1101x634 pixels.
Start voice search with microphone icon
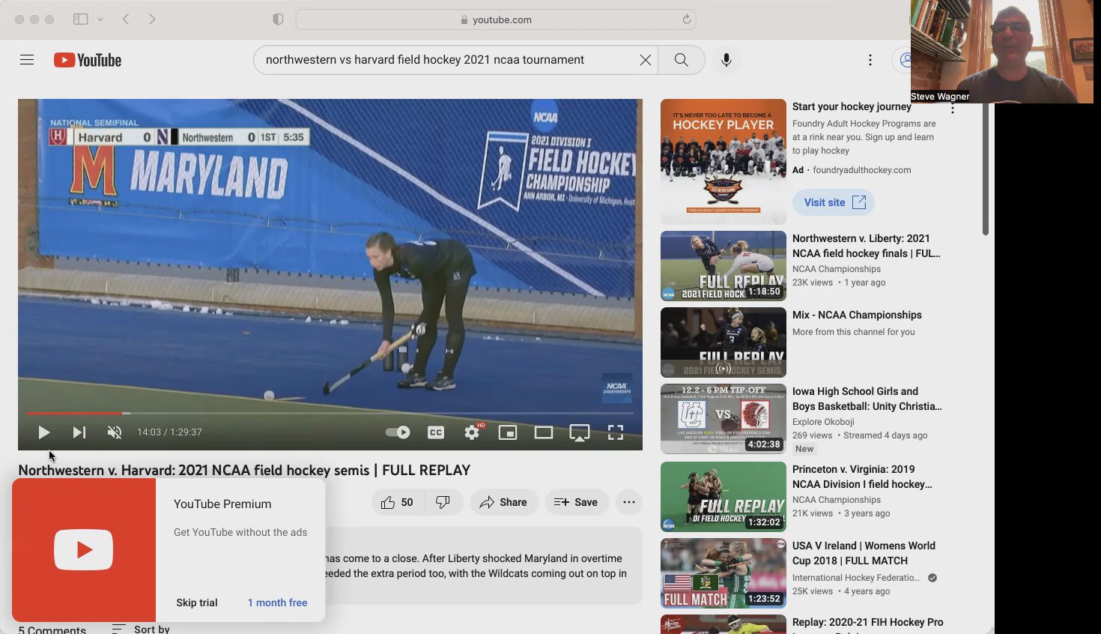point(726,60)
